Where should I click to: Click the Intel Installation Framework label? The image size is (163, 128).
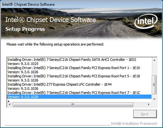[134, 123]
